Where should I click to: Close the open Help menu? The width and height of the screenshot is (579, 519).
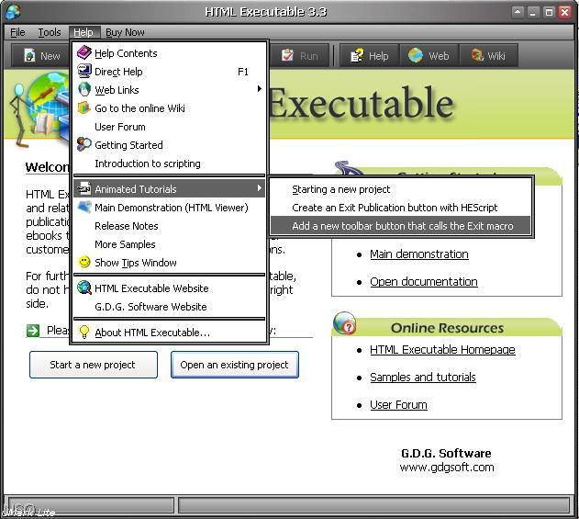click(x=84, y=32)
